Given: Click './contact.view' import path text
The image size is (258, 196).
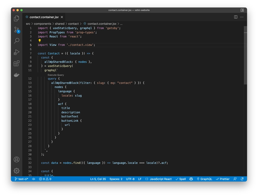Looking at the screenshot, I should (x=80, y=45).
